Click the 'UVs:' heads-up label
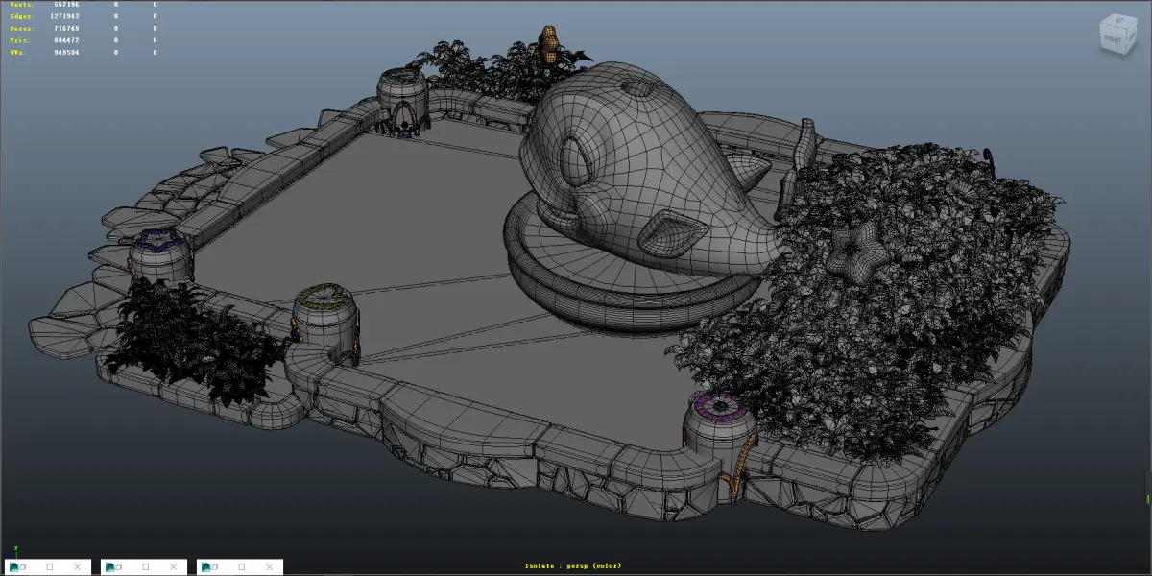 pyautogui.click(x=20, y=52)
